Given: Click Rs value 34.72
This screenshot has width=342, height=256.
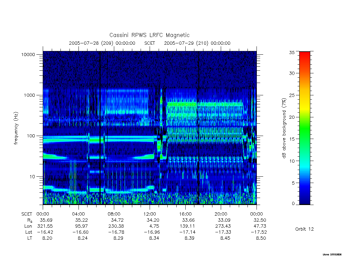Looking at the screenshot, I should [117, 220].
